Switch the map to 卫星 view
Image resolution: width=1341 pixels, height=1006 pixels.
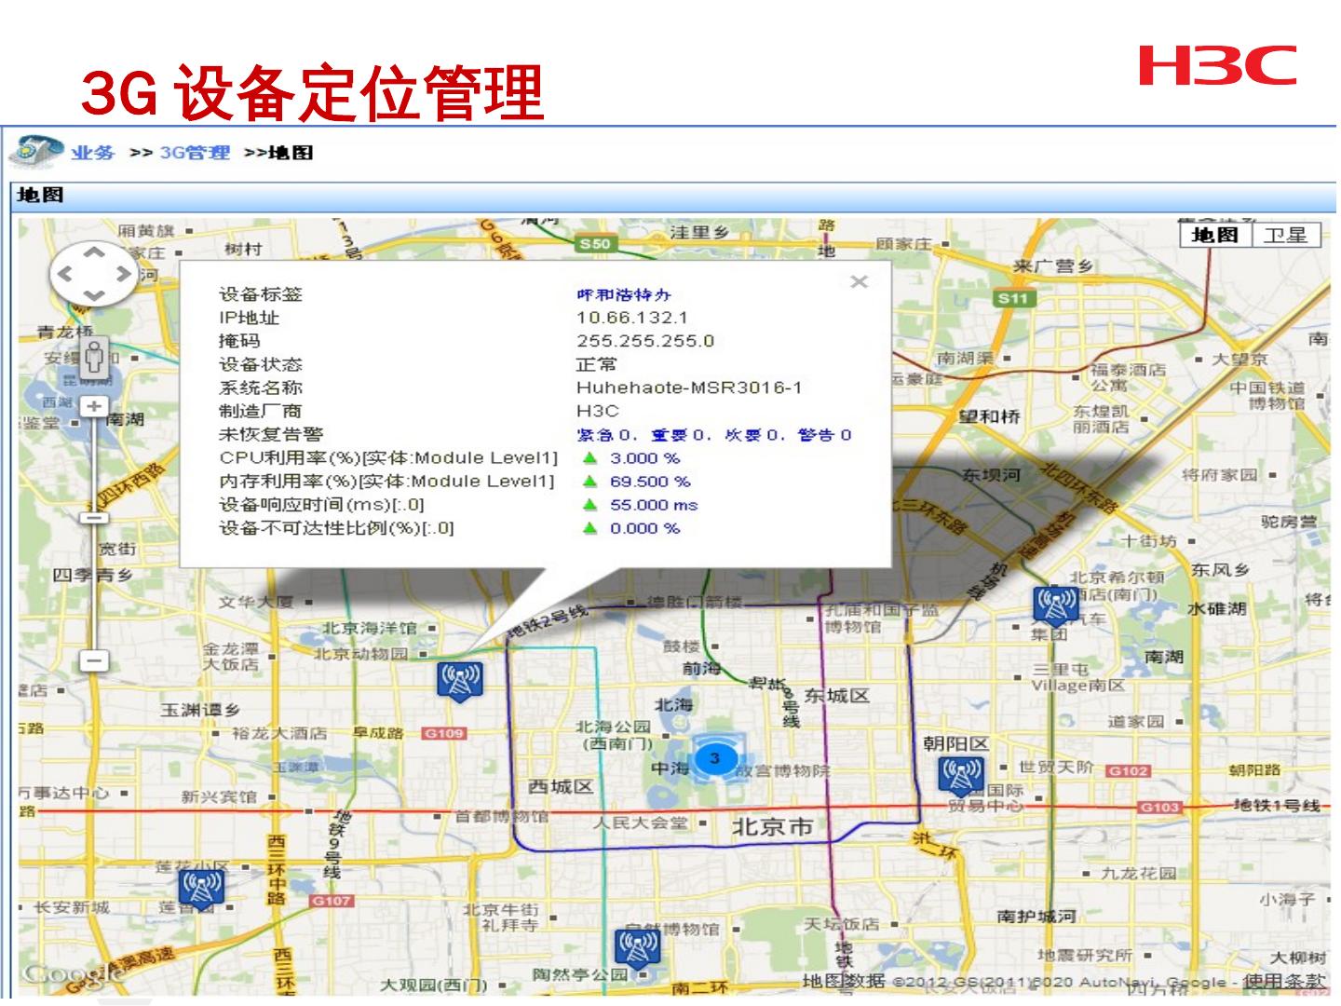coord(1285,235)
